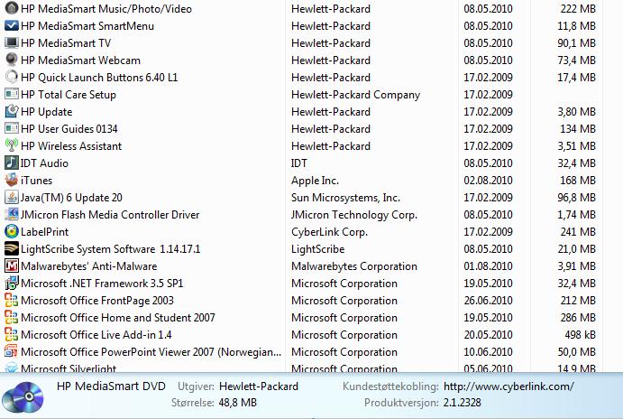Screen dimensions: 623x419
Task: Select JMicron Flash Media Controller Driver
Action: [110, 215]
